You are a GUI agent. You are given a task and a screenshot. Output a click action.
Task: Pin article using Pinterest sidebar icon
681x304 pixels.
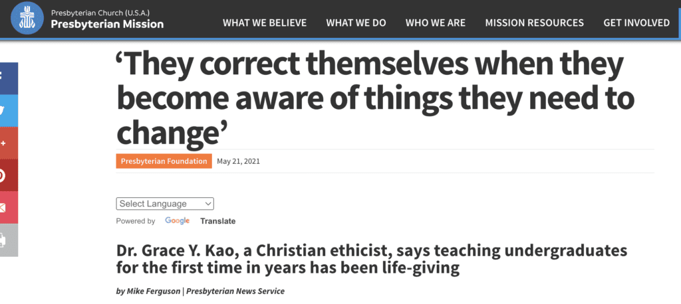pyautogui.click(x=8, y=175)
